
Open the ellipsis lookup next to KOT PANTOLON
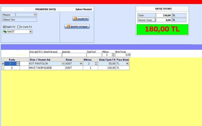63,64
